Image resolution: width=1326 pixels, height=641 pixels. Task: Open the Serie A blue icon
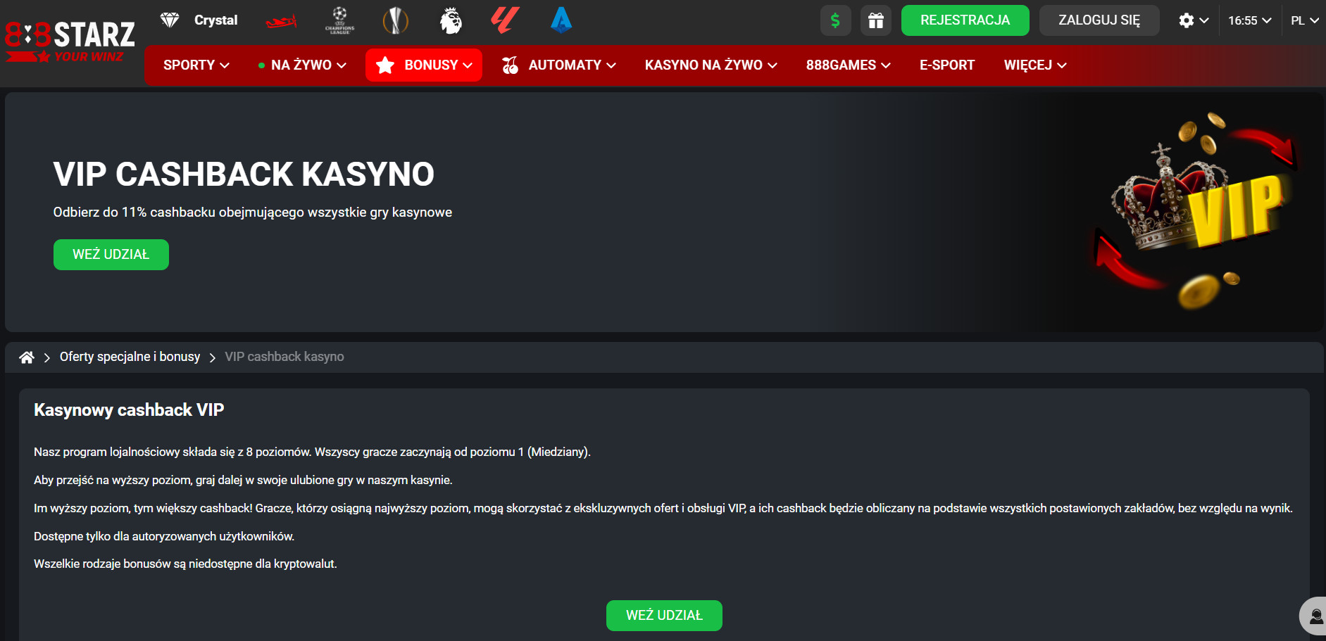(561, 20)
